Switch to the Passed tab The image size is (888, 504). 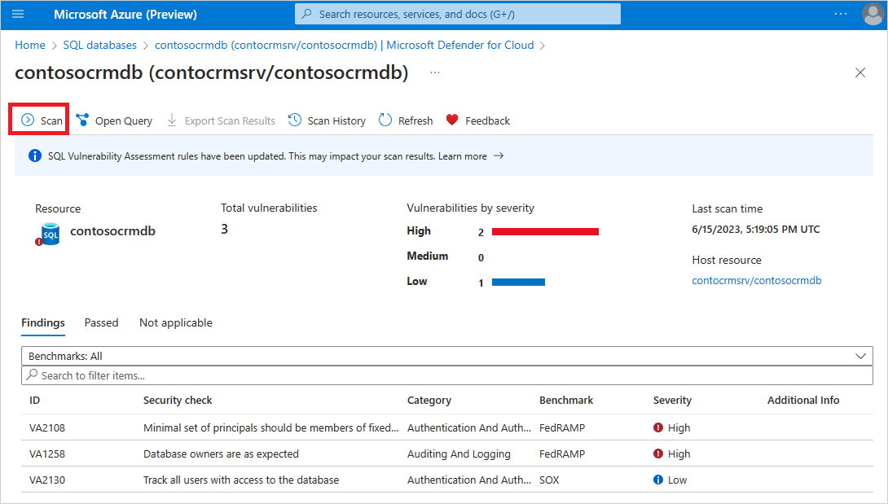[x=101, y=322]
